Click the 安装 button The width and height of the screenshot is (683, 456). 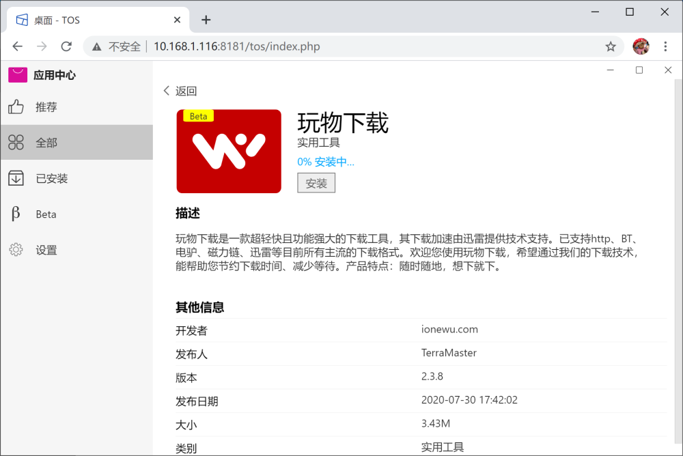pyautogui.click(x=316, y=183)
